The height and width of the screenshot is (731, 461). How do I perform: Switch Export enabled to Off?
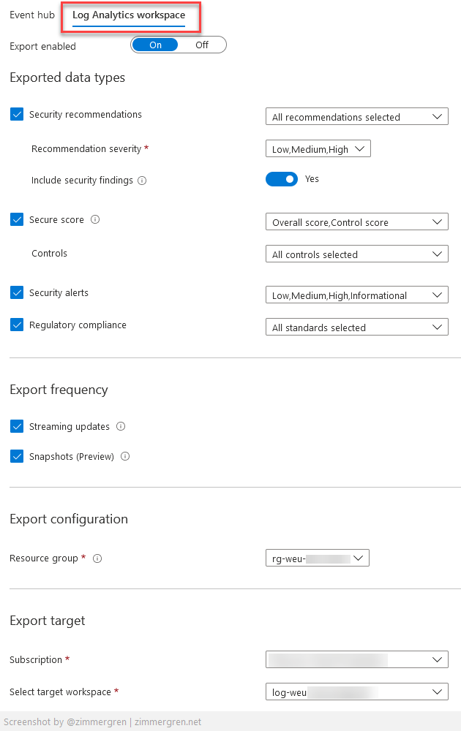pos(203,45)
